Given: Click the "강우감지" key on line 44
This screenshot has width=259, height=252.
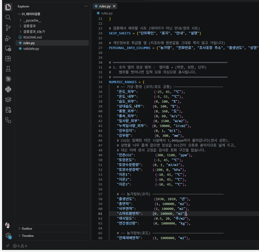Looking at the screenshot, I should [125, 131].
